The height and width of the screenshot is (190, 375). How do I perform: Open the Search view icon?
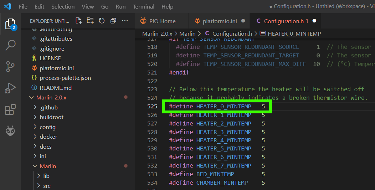(x=10, y=45)
